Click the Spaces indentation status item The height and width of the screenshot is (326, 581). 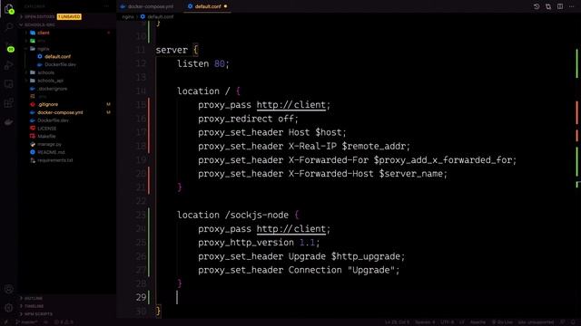(425, 322)
